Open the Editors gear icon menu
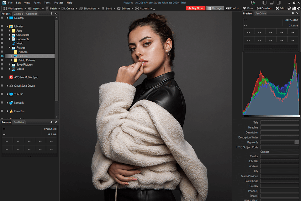This screenshot has height=201, width=301. pos(119,8)
